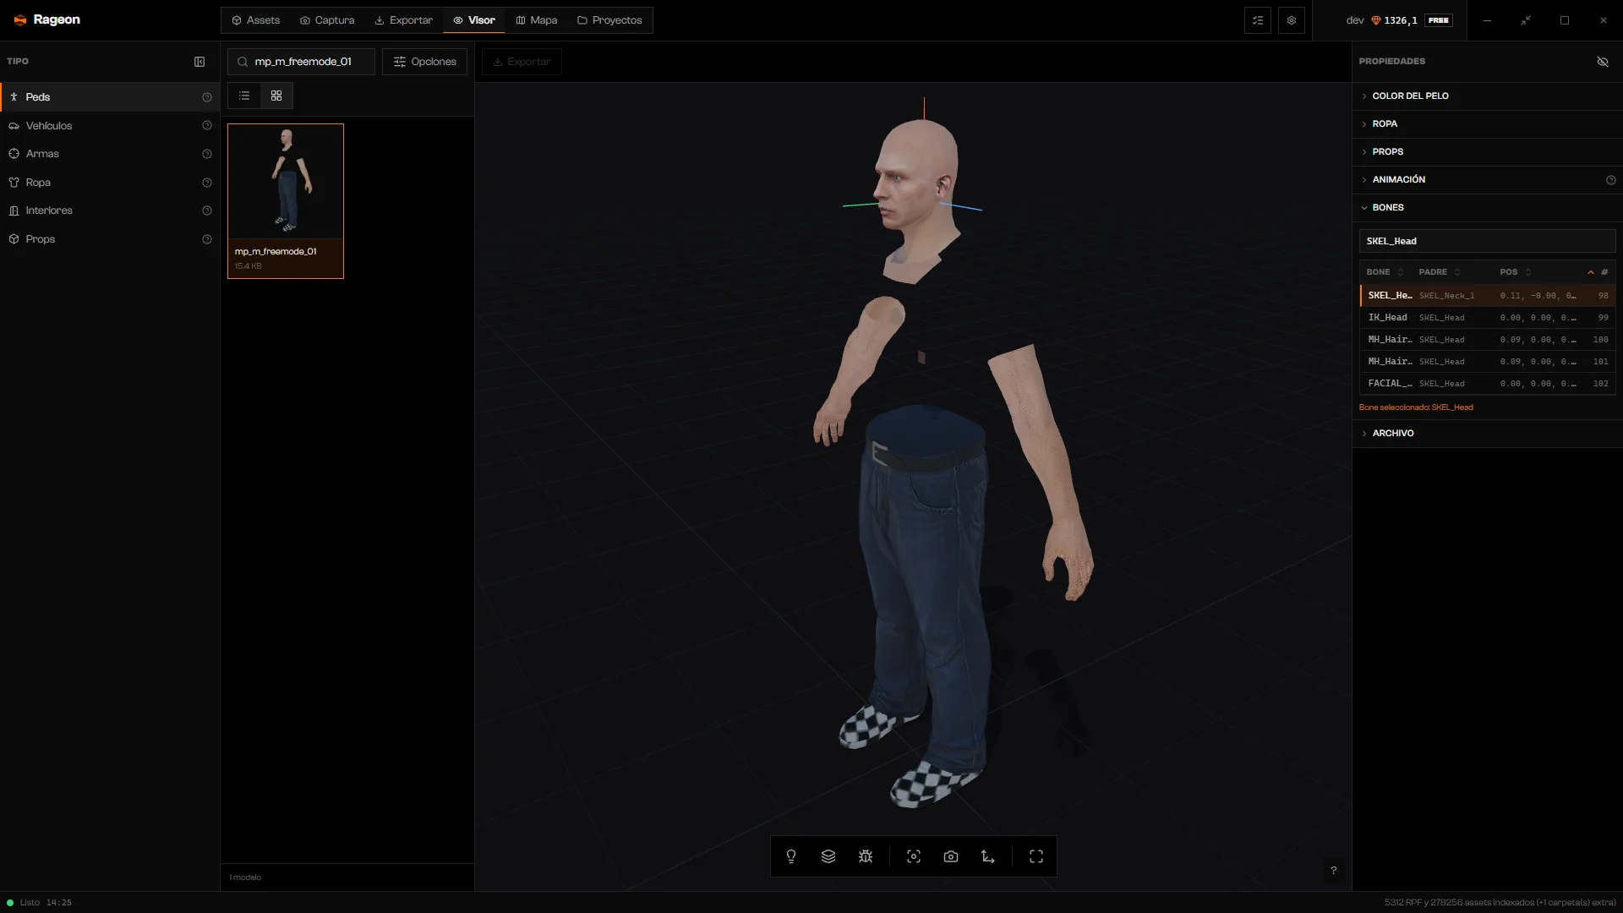Collapse the Tipo sidebar panel icon
Image resolution: width=1623 pixels, height=913 pixels.
(x=199, y=62)
